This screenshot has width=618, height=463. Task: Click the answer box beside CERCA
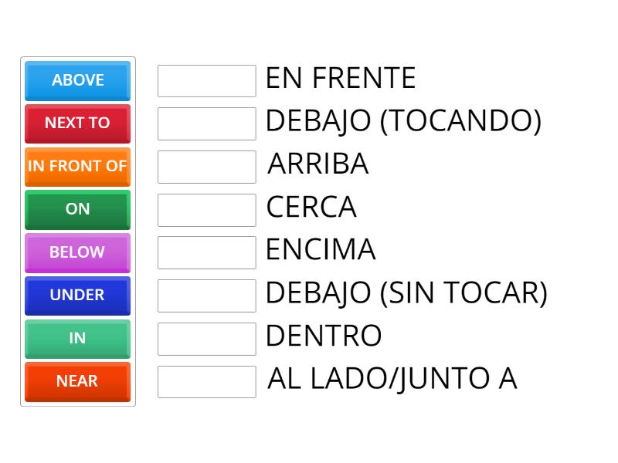coord(206,208)
